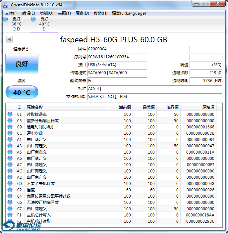This screenshot has height=233, width=228.
Task: Click status orb for attribute 05 重新分配扇区计数
Action: coord(10,120)
